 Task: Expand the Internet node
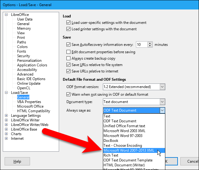(x=6, y=138)
